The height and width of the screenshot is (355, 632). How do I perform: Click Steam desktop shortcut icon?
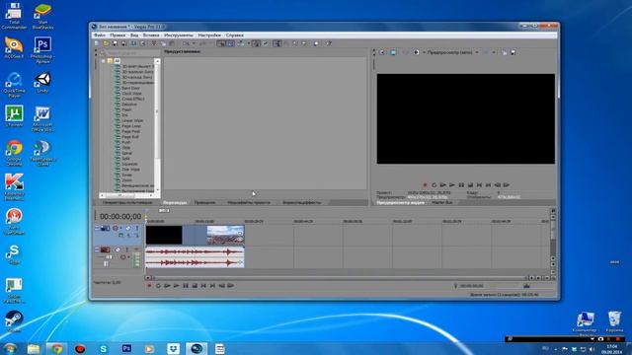tap(14, 321)
